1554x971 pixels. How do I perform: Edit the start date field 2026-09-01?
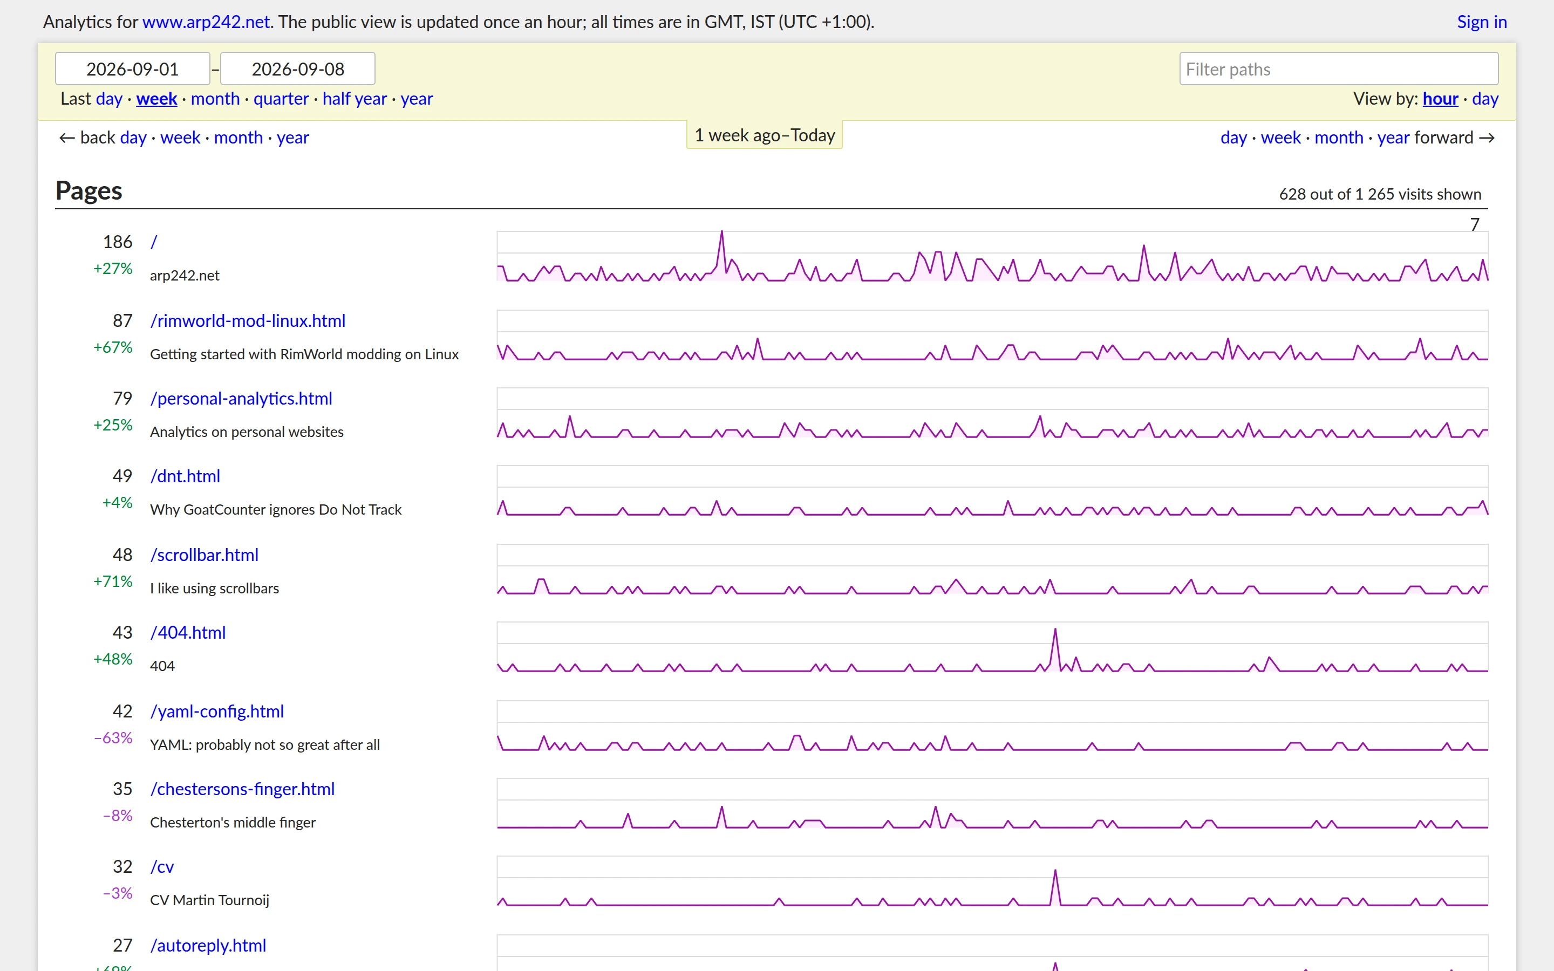click(132, 69)
